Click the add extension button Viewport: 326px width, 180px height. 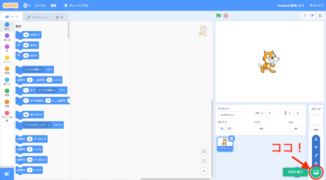tap(7, 174)
